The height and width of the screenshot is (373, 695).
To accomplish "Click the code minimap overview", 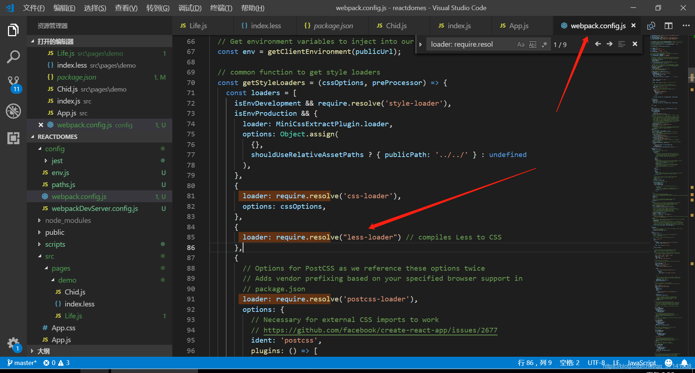I will tap(669, 195).
